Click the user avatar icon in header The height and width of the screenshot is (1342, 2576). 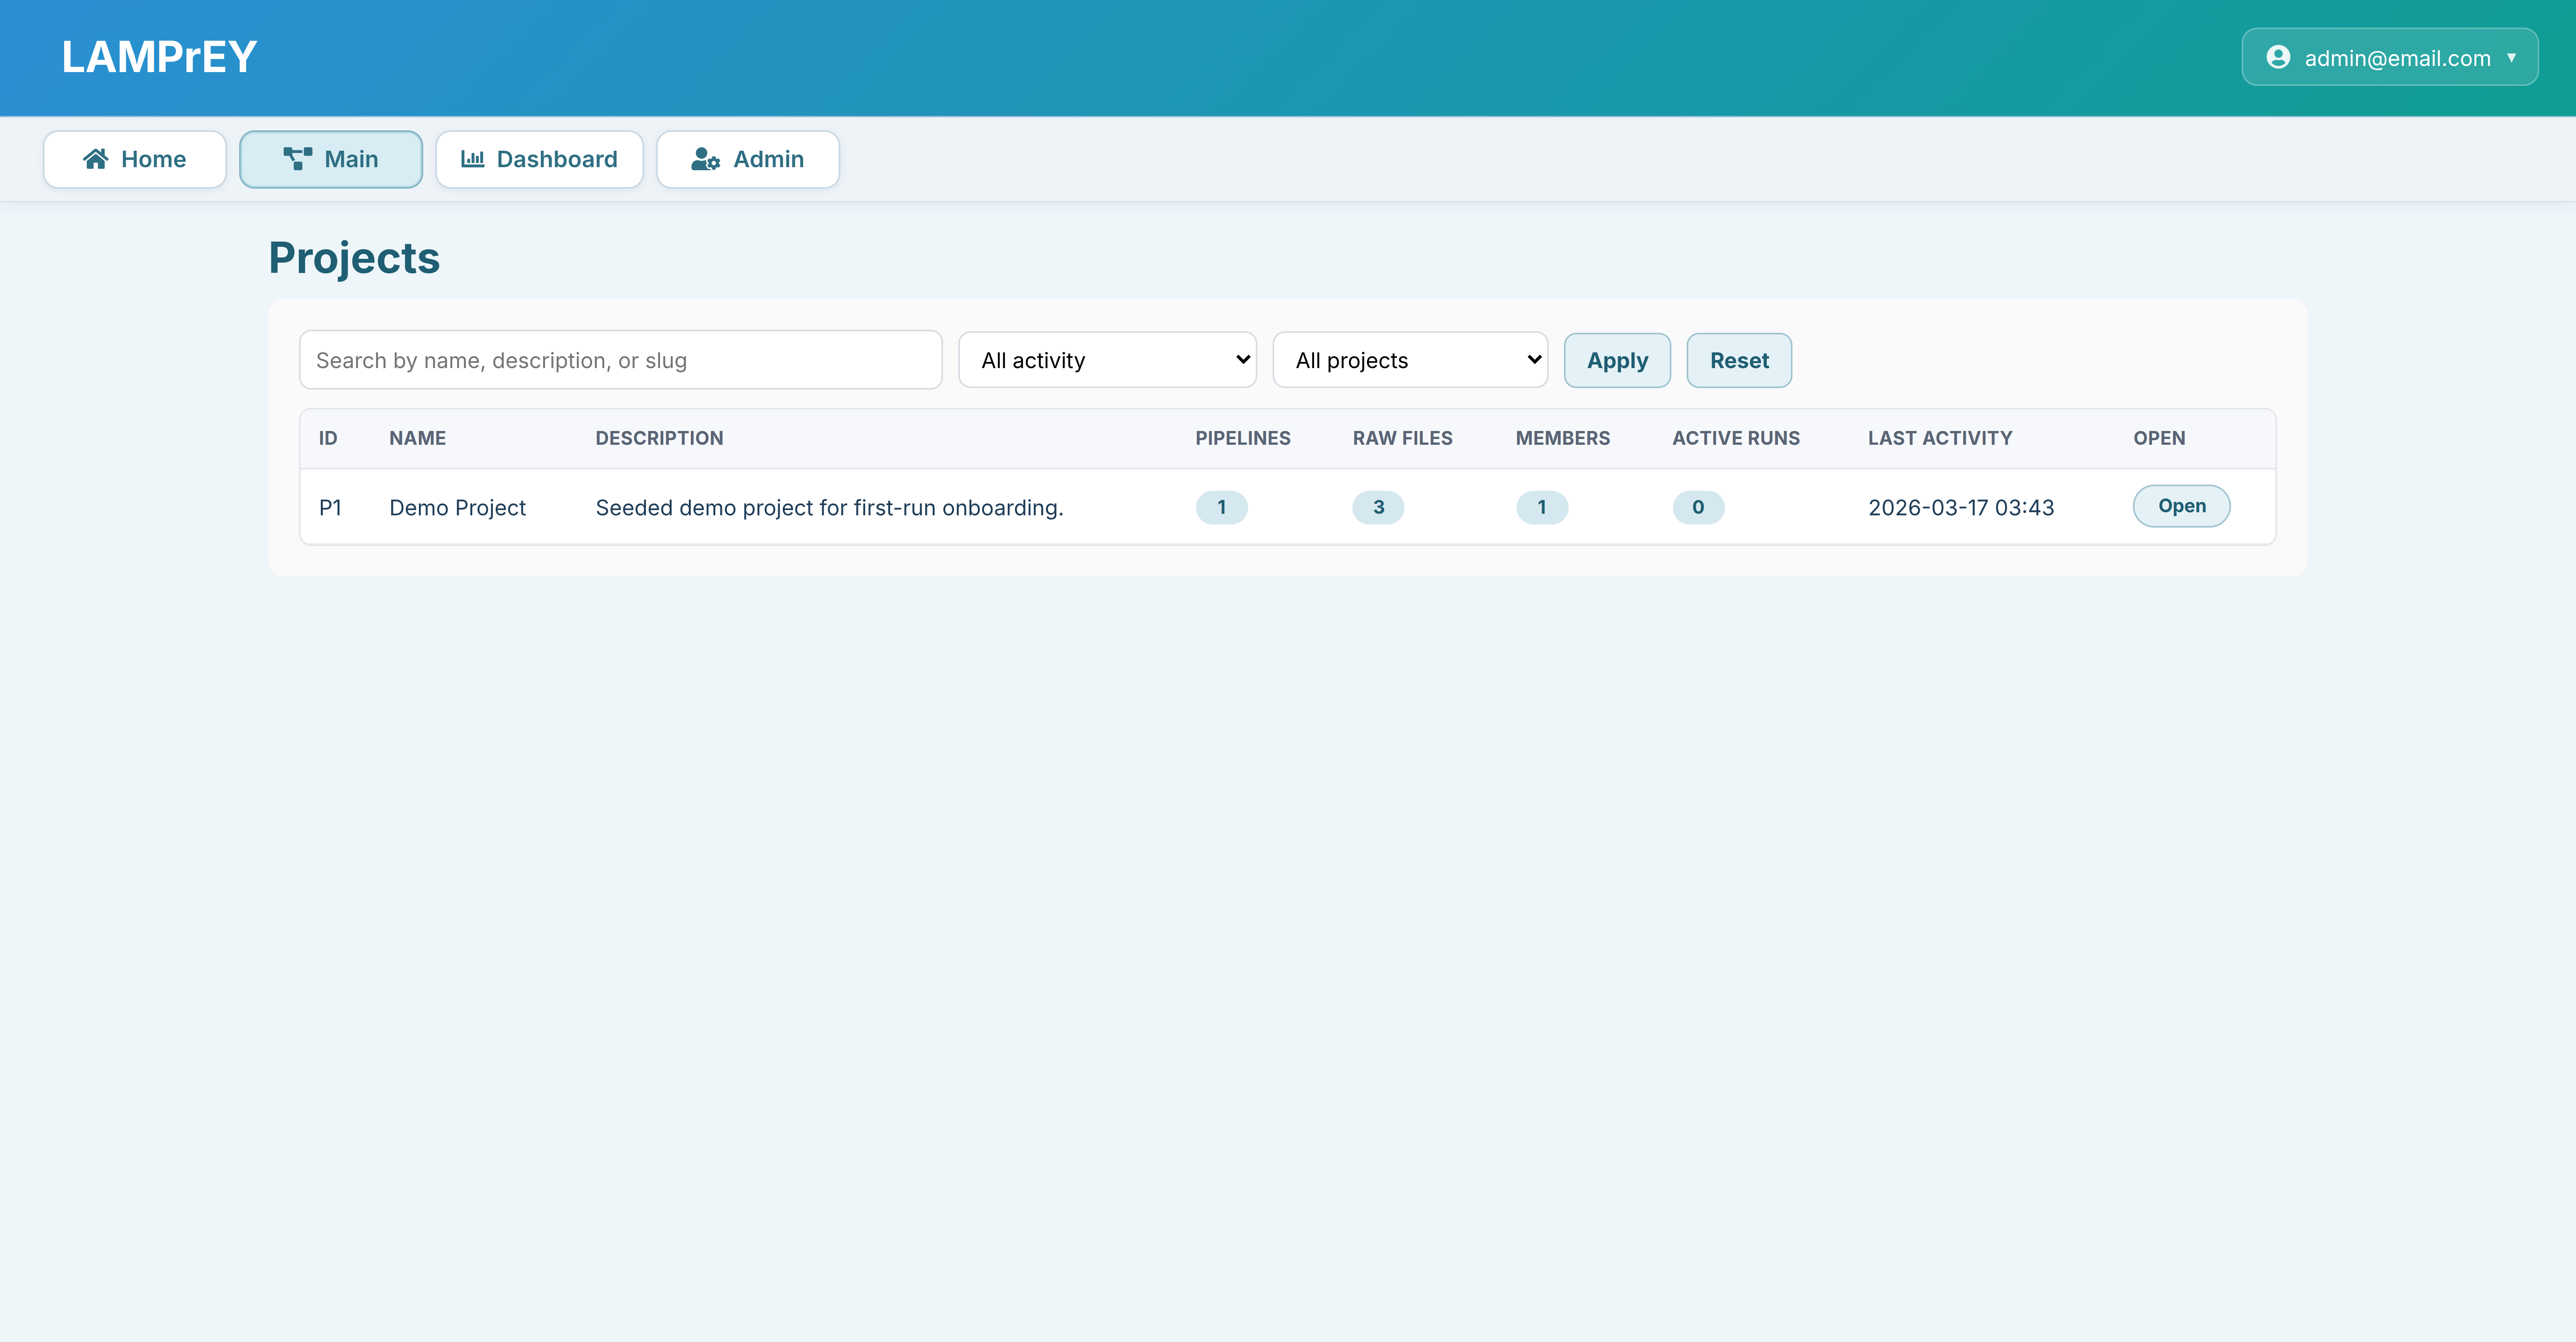(2278, 57)
